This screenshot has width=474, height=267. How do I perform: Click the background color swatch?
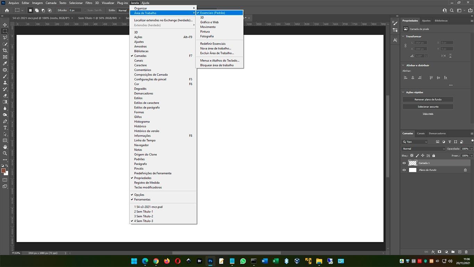coord(6,173)
